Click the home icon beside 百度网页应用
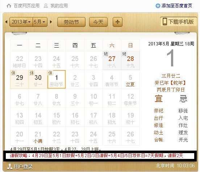The height and width of the screenshot is (172, 200). [9, 6]
